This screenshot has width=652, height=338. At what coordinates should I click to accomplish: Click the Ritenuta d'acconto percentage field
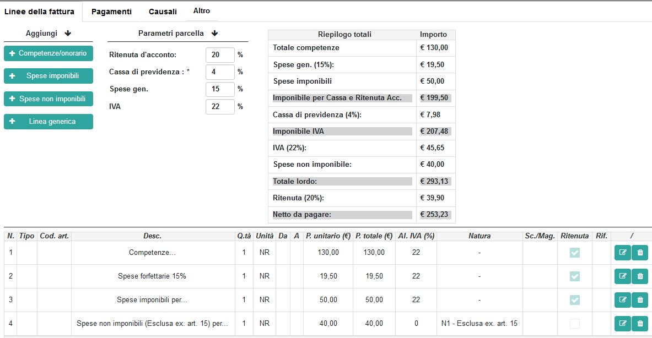219,55
